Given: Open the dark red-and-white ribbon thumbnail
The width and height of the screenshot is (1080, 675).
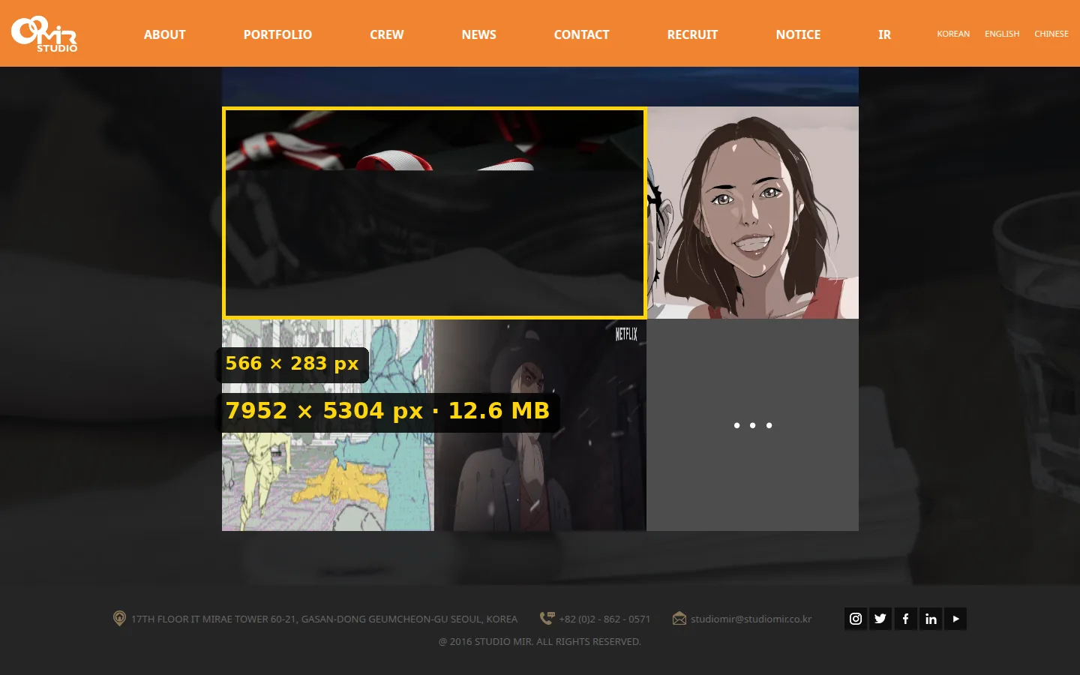Looking at the screenshot, I should click(434, 213).
